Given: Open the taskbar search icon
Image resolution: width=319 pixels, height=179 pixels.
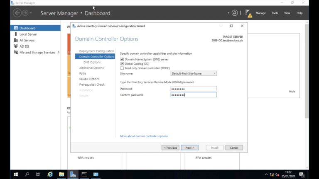Looking at the screenshot, I should [27, 174].
